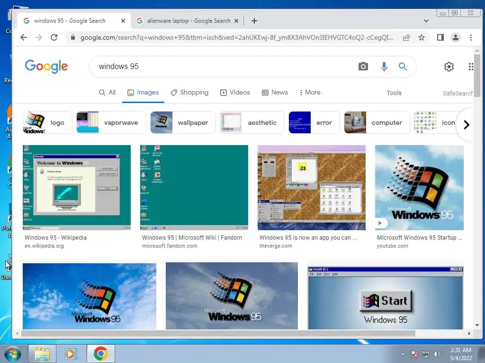Open the Start Windows 95 button thumbnail
The width and height of the screenshot is (485, 363).
coord(386,298)
